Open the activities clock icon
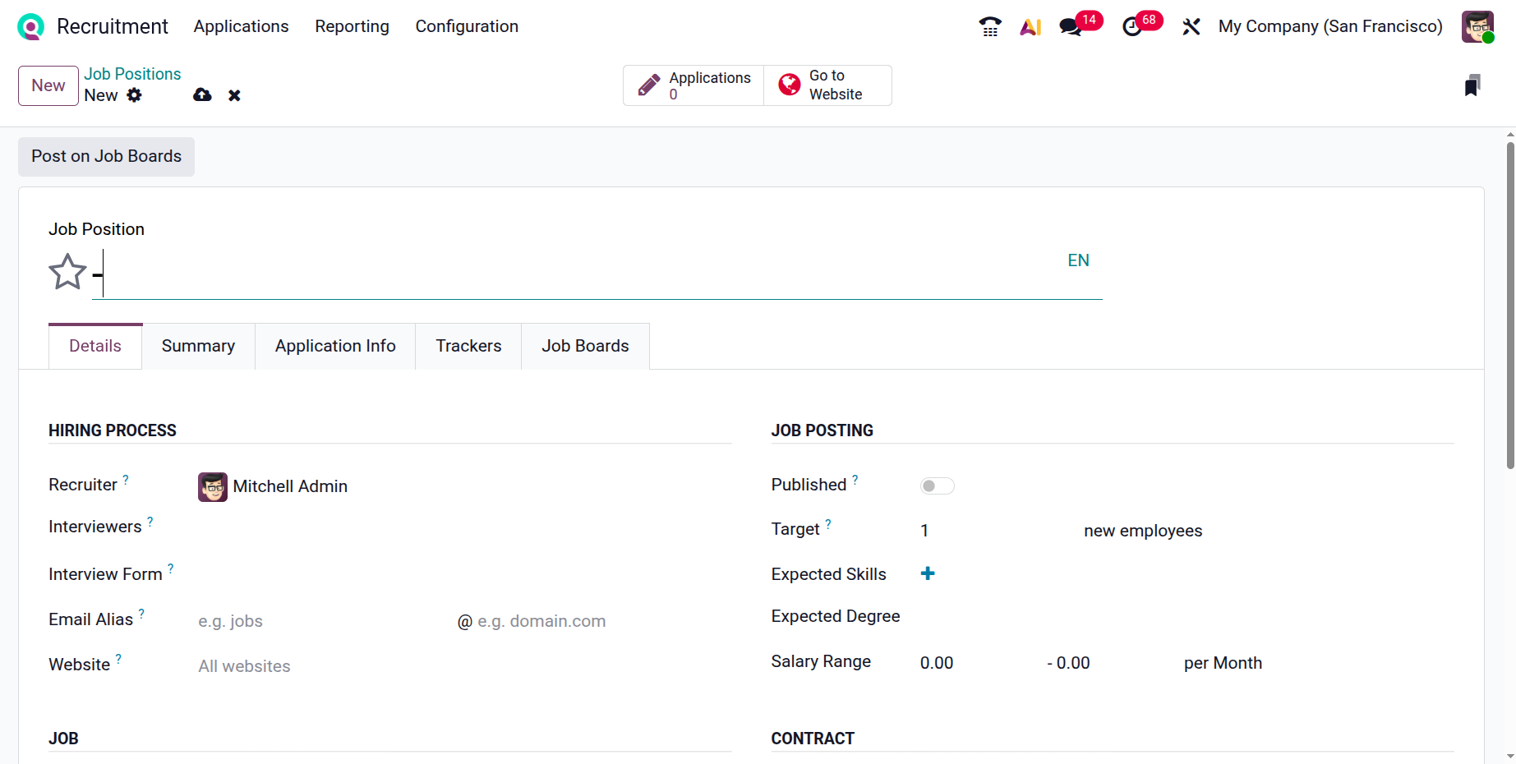The width and height of the screenshot is (1516, 764). [x=1132, y=27]
